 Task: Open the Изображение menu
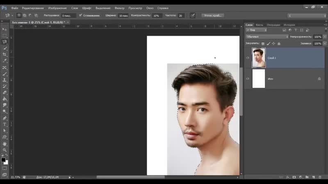57,8
